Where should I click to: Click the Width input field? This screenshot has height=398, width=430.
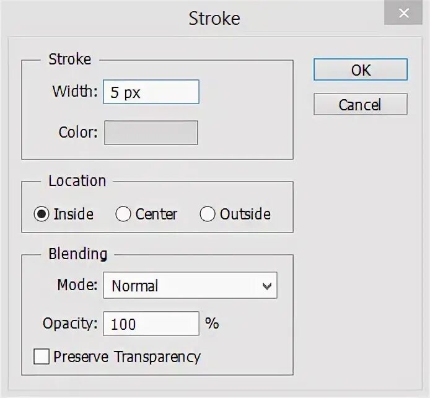(x=151, y=92)
